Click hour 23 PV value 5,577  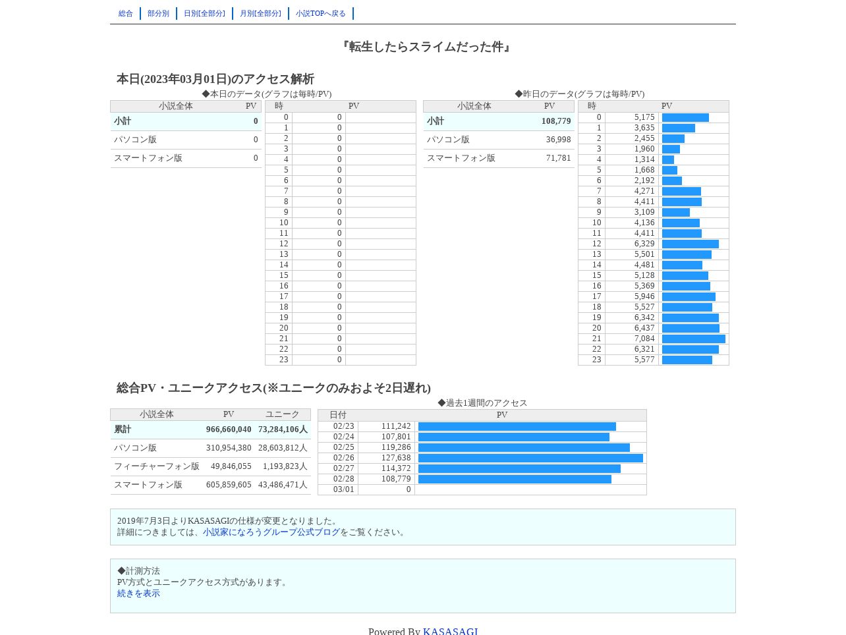[x=644, y=360]
